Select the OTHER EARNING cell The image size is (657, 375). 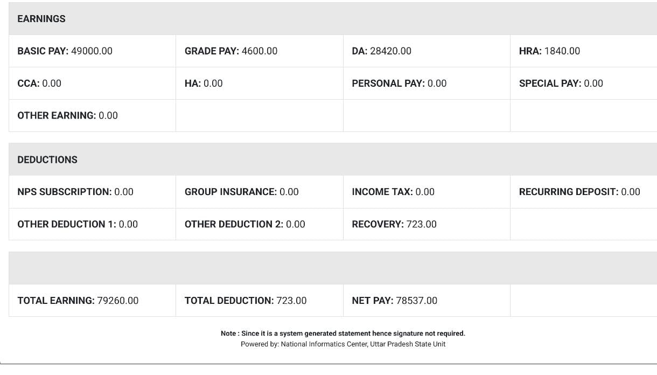coord(67,116)
